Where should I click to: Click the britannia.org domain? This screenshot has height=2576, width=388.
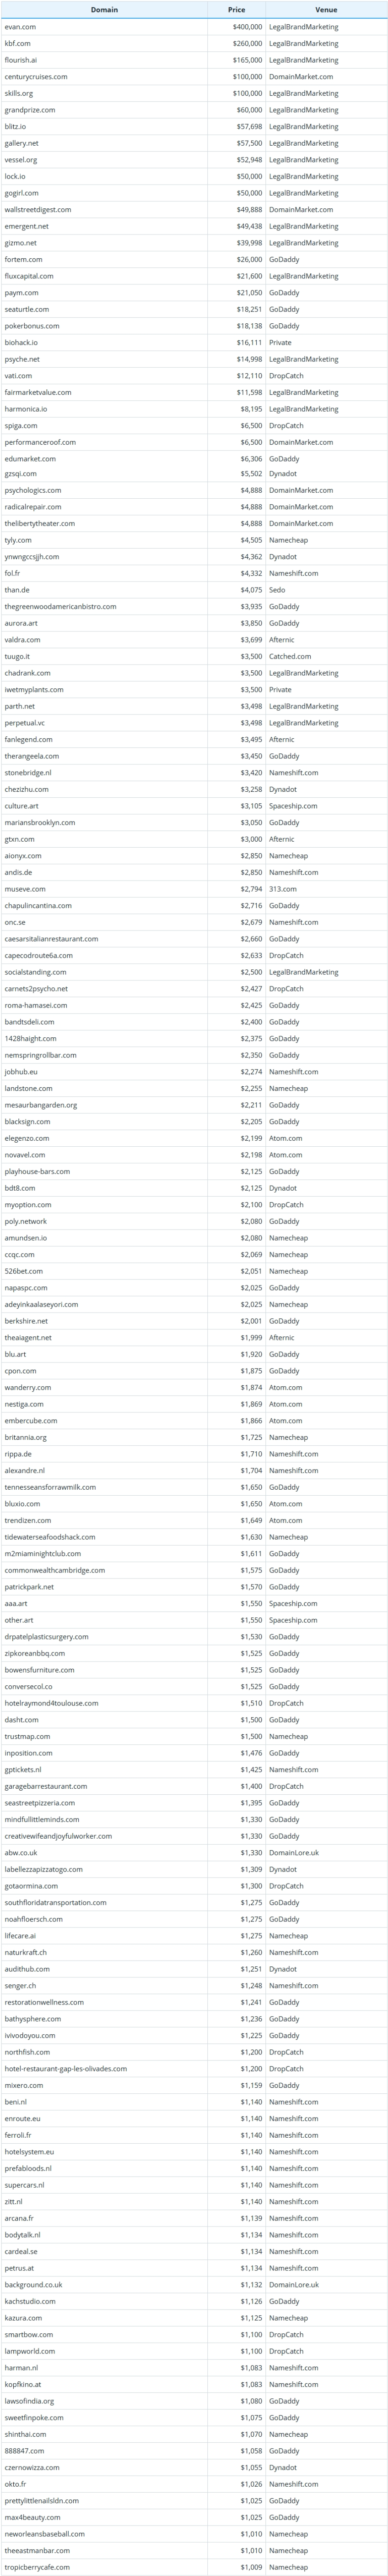25,1437
